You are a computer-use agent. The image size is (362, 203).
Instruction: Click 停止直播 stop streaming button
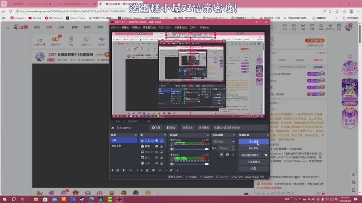point(253,142)
